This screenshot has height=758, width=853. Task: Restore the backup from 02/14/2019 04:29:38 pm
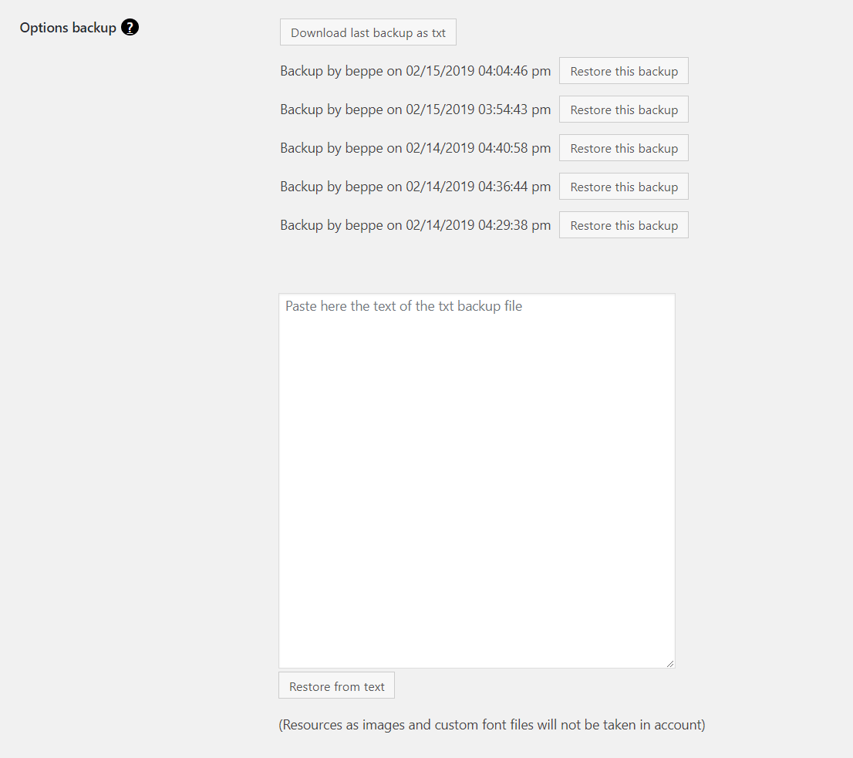pyautogui.click(x=623, y=226)
